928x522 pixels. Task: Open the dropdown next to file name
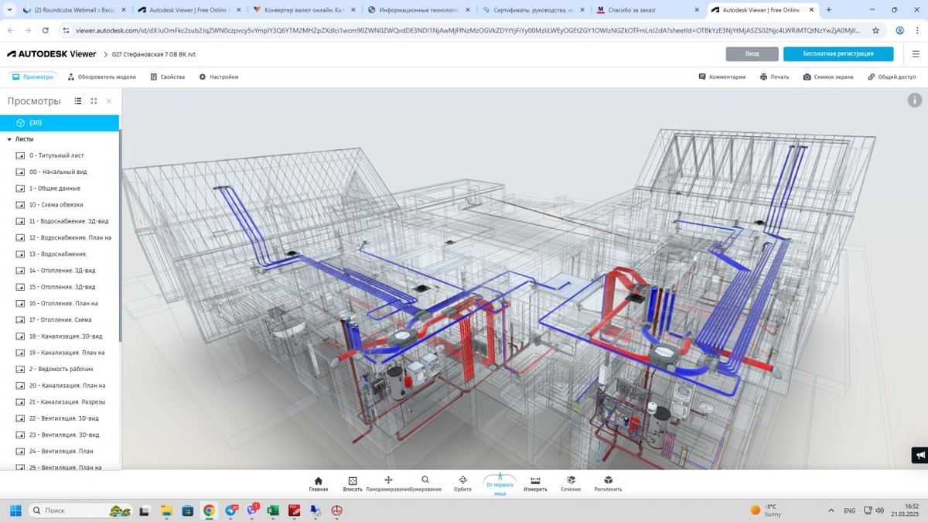click(107, 55)
